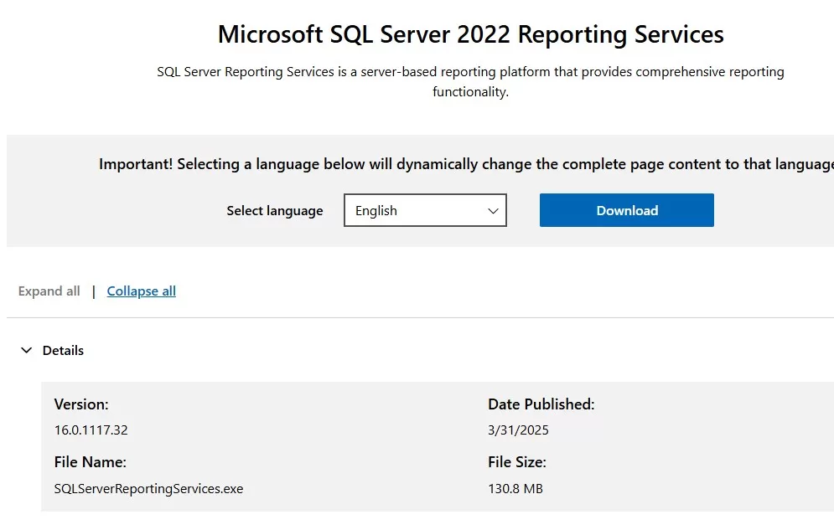Collapse the Details section chevron

[26, 350]
